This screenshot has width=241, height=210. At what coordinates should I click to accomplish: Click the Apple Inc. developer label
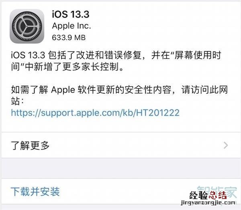pos(71,26)
